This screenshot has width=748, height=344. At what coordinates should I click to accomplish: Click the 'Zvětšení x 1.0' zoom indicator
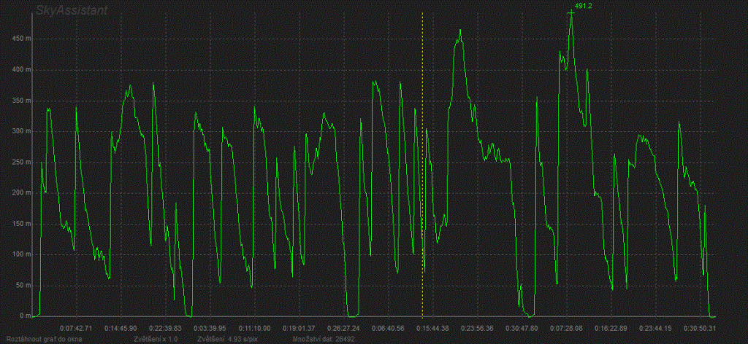156,339
